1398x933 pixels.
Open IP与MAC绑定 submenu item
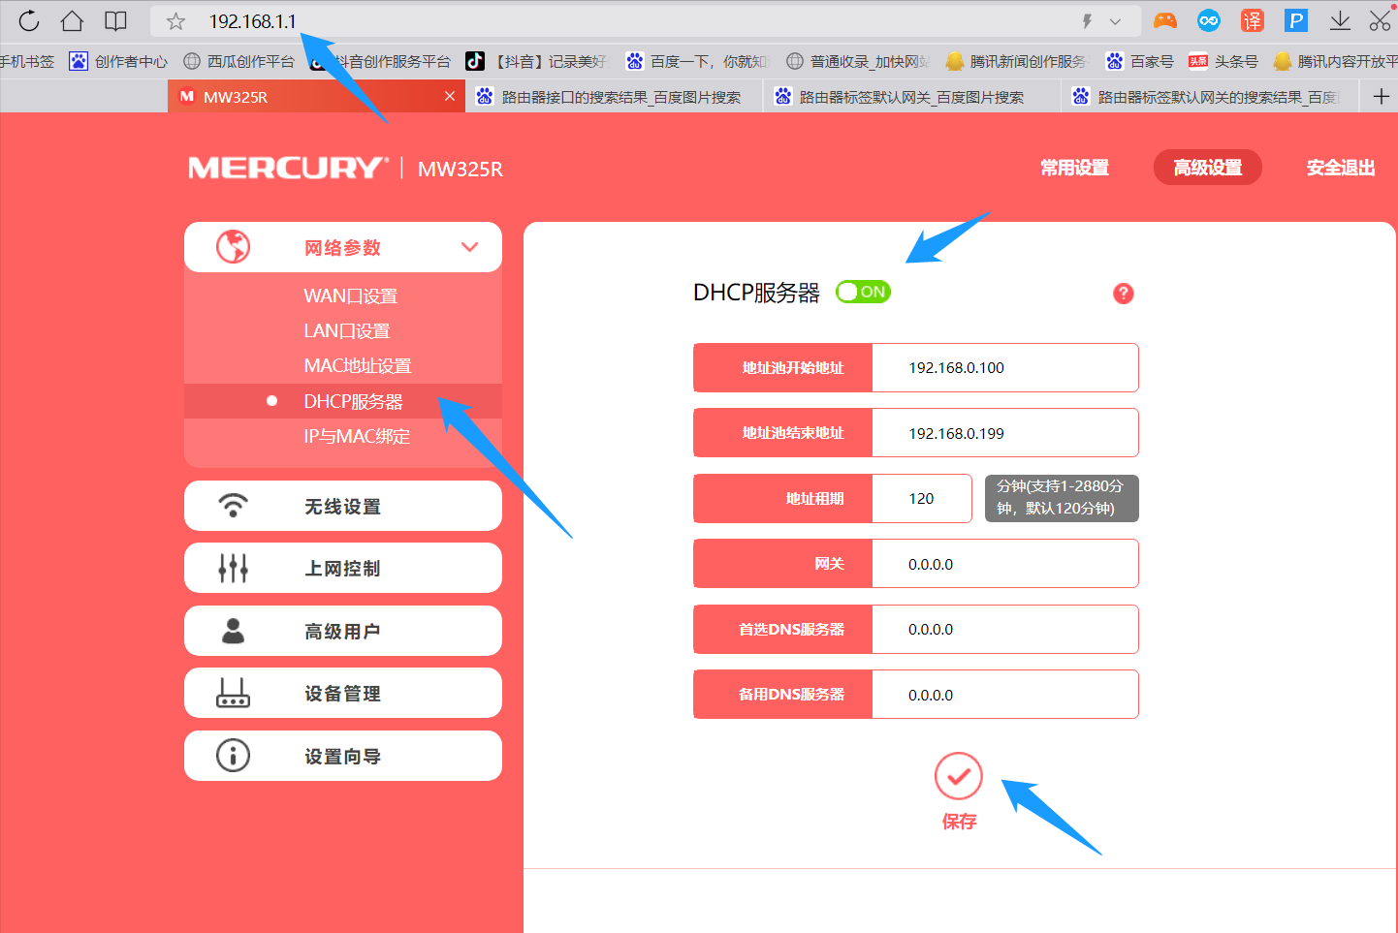coord(357,436)
